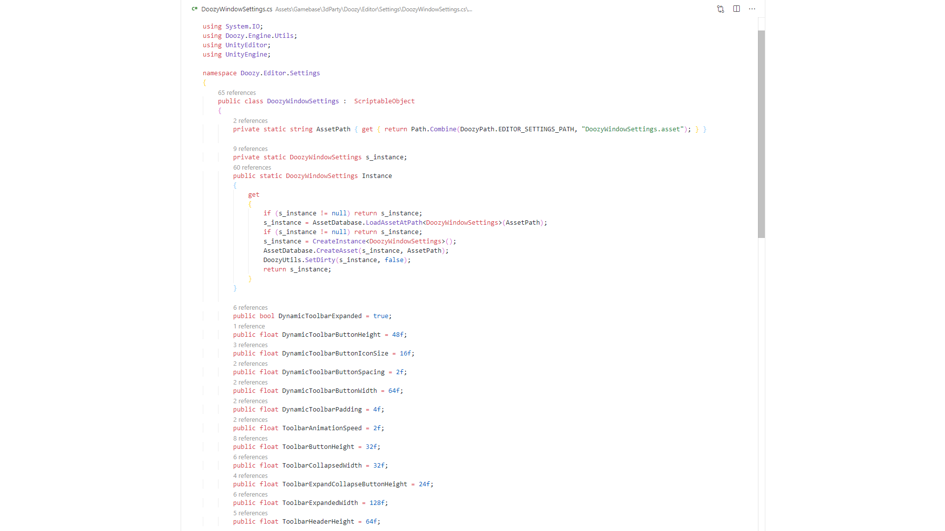Screen dimensions: 945x531
Task: Click 'AssetDatabase.CreateAsset' call
Action: coord(311,251)
